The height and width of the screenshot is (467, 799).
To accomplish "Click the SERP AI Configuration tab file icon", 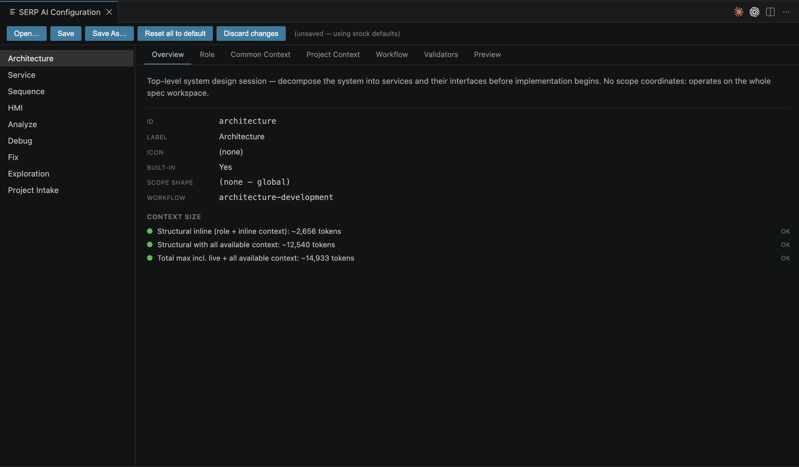I will [13, 12].
